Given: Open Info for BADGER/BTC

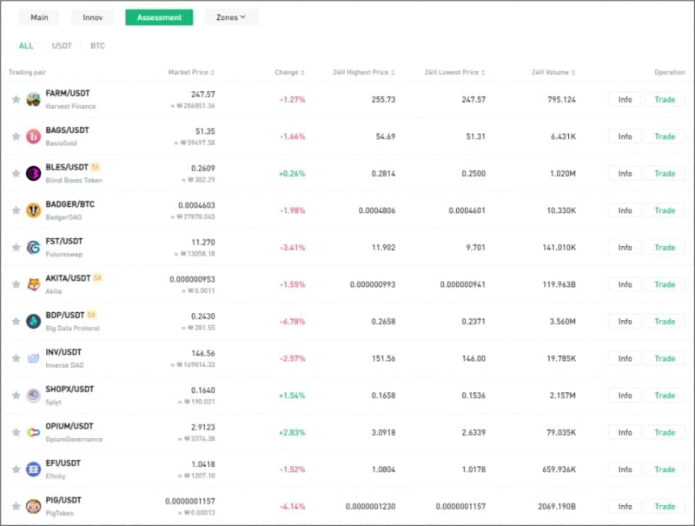Looking at the screenshot, I should [625, 210].
